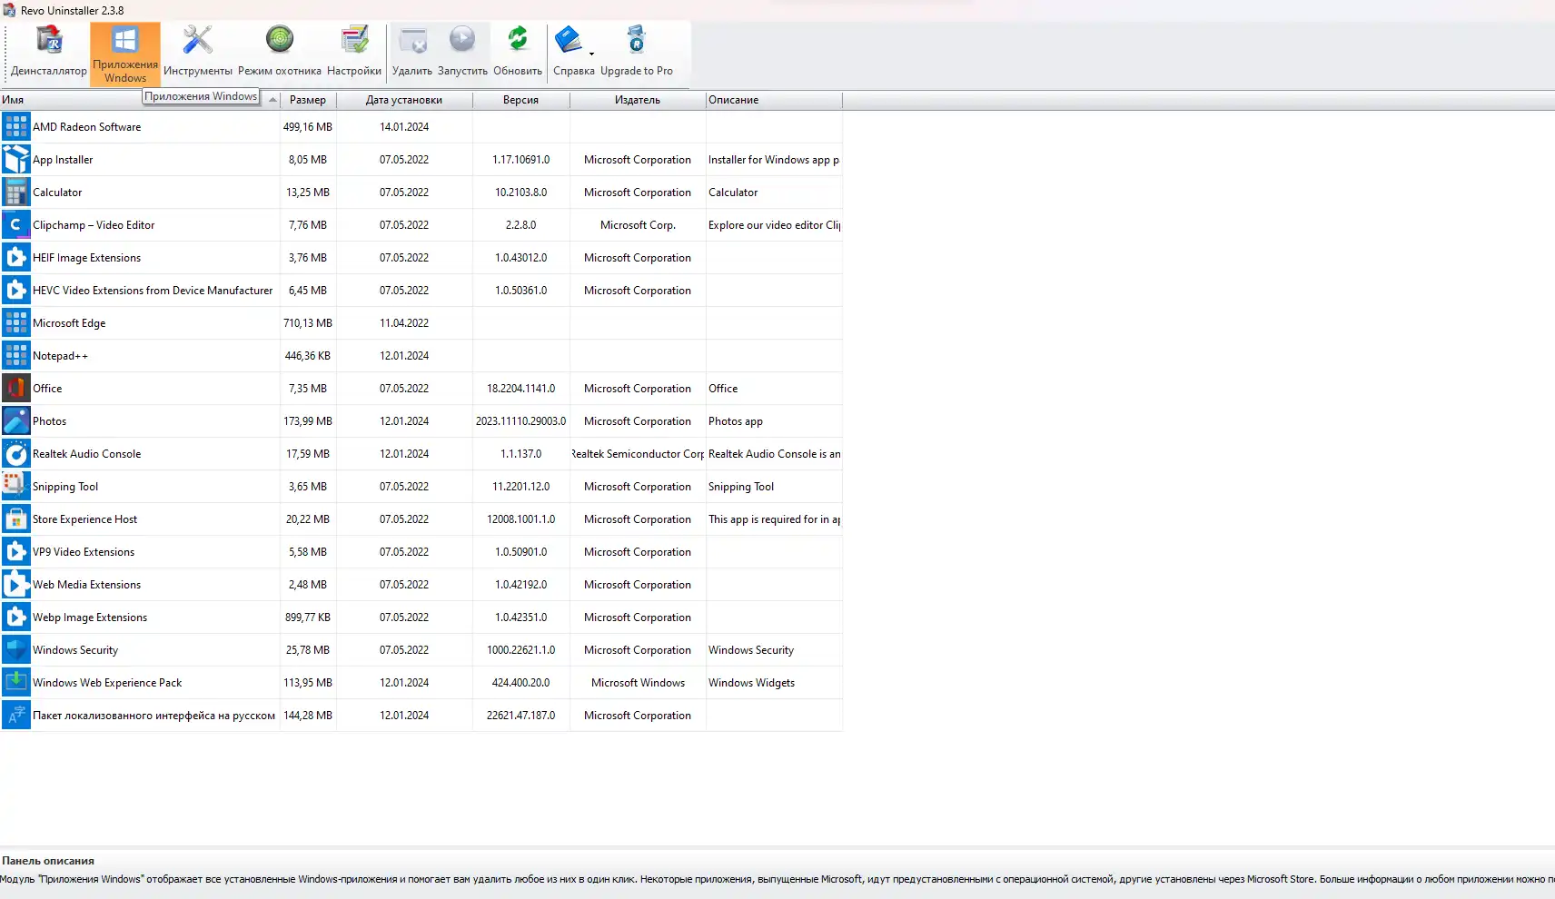The height and width of the screenshot is (899, 1555).
Task: Click the Realtek Audio Console icon
Action: [16, 454]
